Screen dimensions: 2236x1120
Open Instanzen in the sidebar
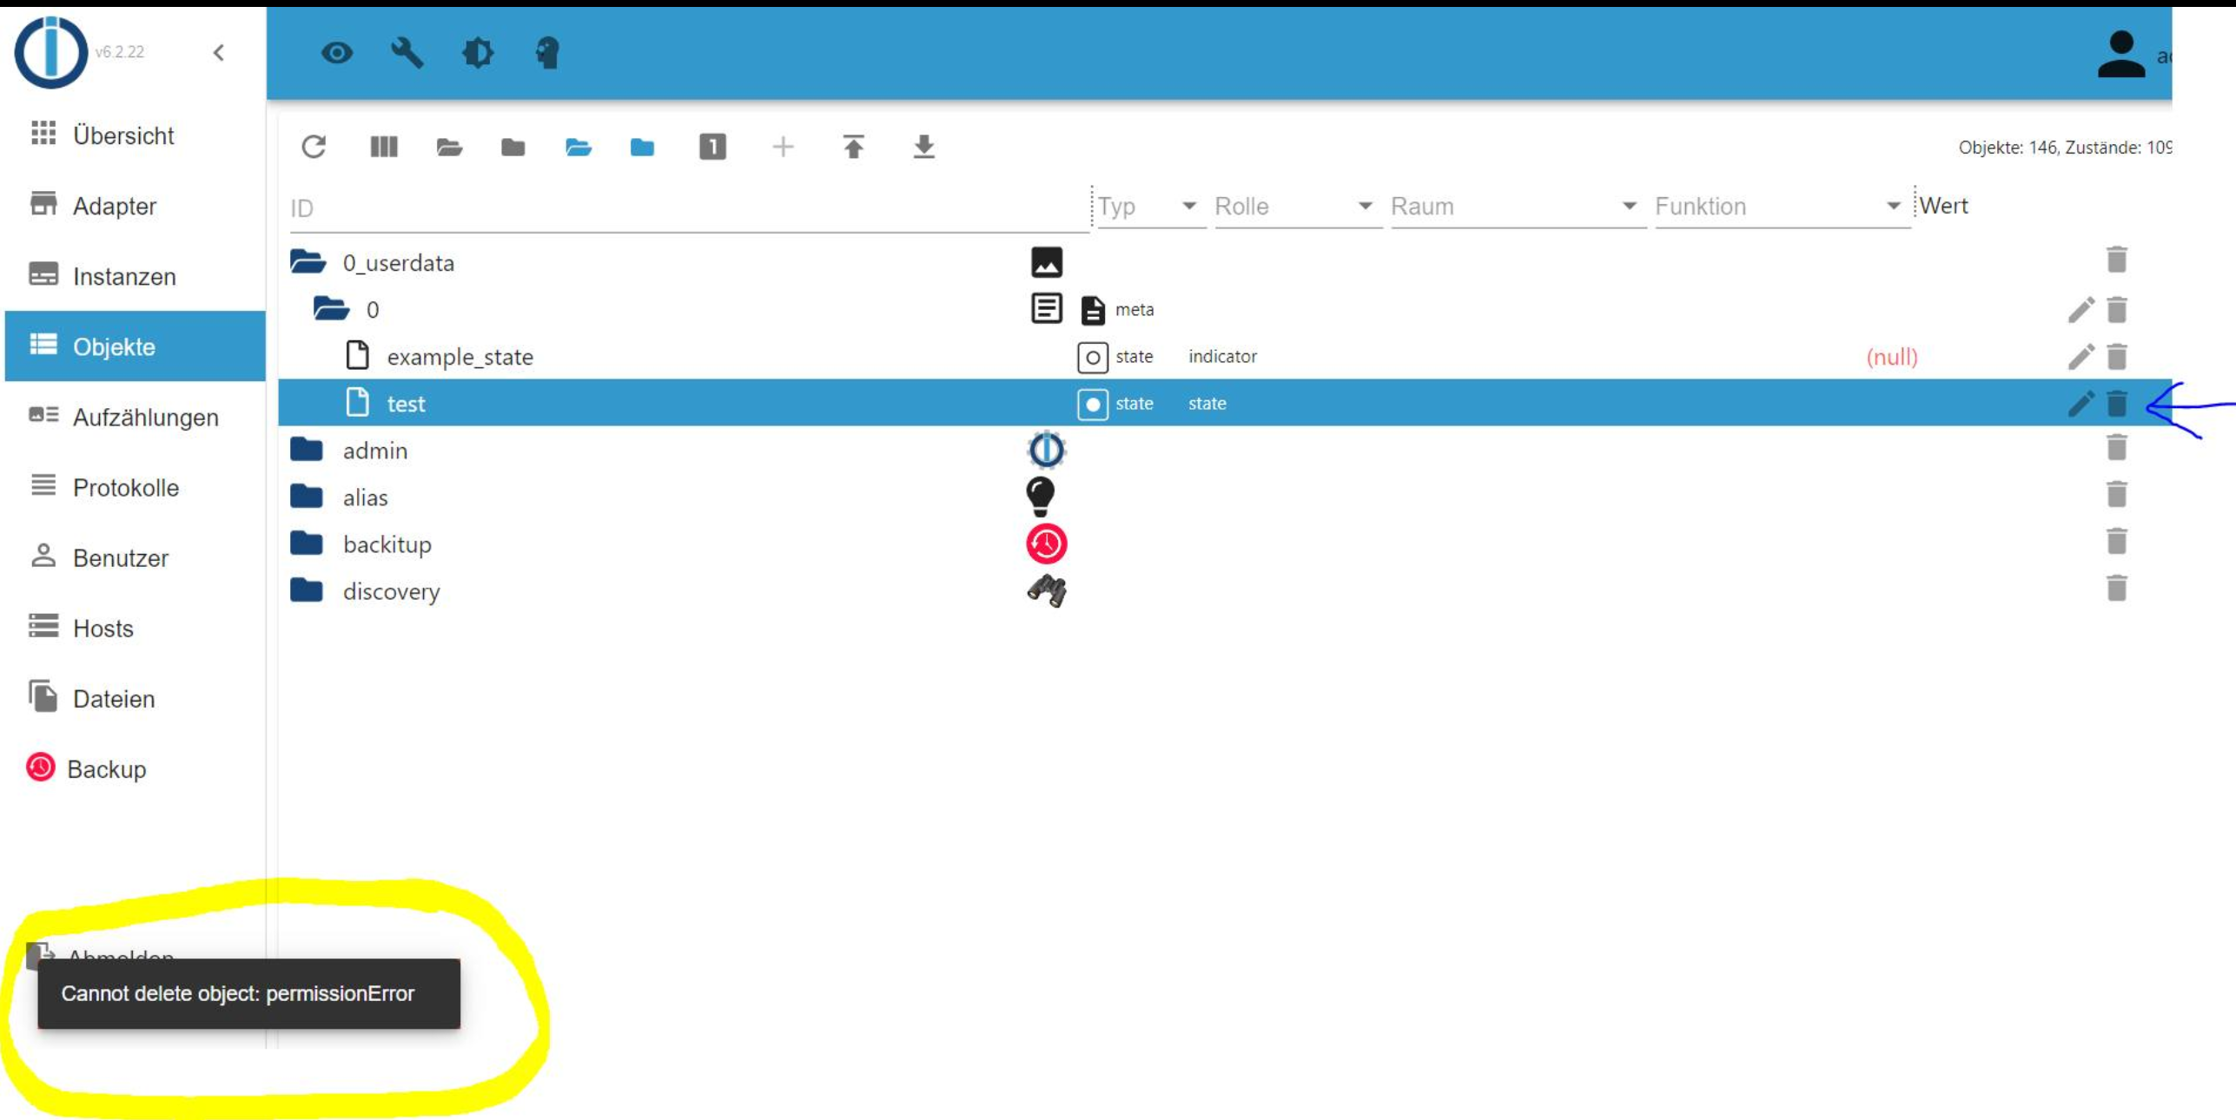coord(123,277)
